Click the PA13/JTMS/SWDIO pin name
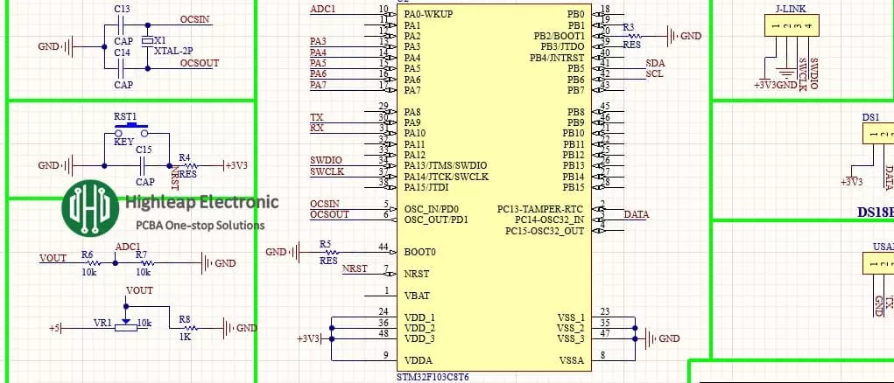Viewport: 894px width, 383px height. (x=445, y=165)
